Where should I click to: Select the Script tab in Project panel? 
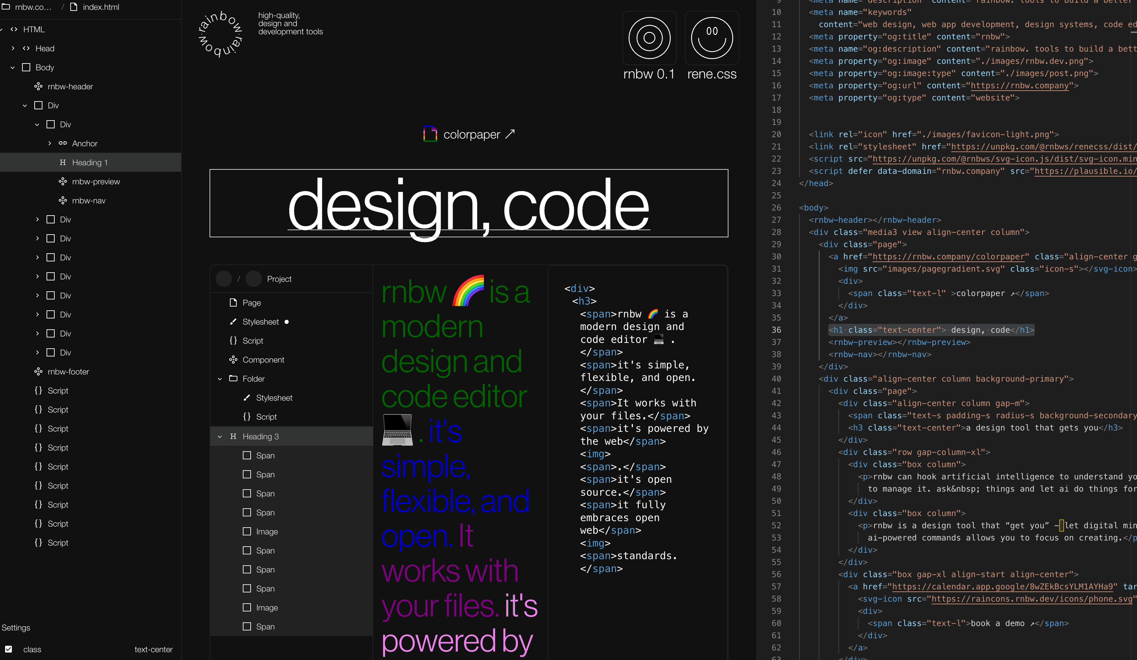tap(253, 340)
